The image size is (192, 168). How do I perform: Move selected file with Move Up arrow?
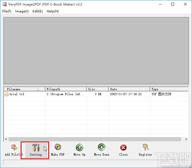click(x=79, y=147)
